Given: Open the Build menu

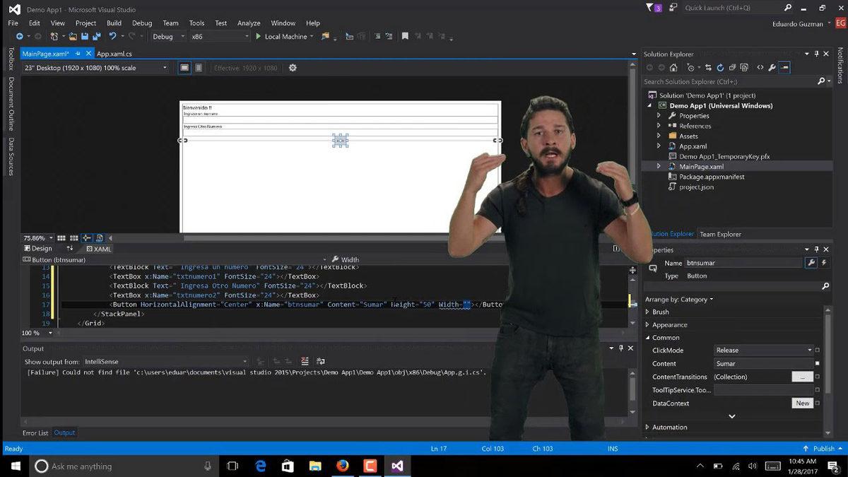Looking at the screenshot, I should (114, 23).
